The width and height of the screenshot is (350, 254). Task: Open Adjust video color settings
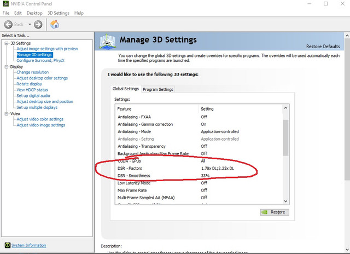click(x=40, y=119)
